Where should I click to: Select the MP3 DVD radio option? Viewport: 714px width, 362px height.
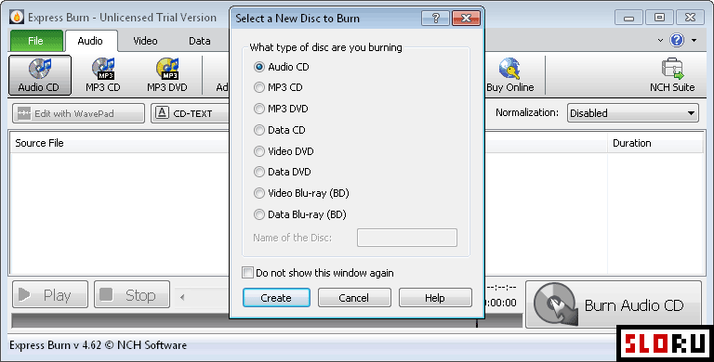point(259,109)
